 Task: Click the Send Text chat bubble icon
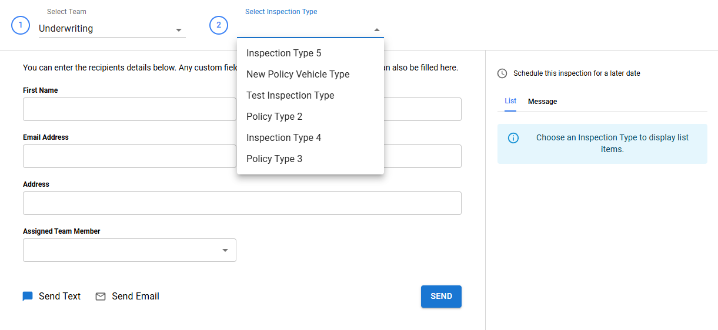(28, 297)
